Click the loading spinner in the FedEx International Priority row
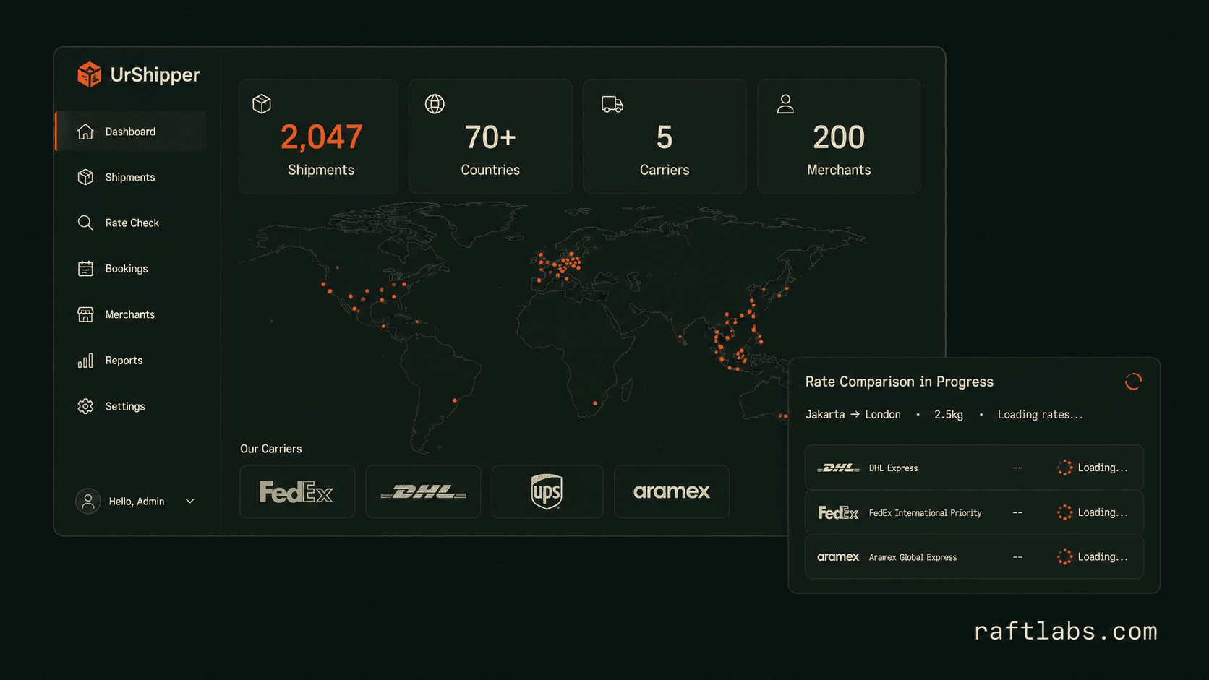 click(x=1065, y=512)
